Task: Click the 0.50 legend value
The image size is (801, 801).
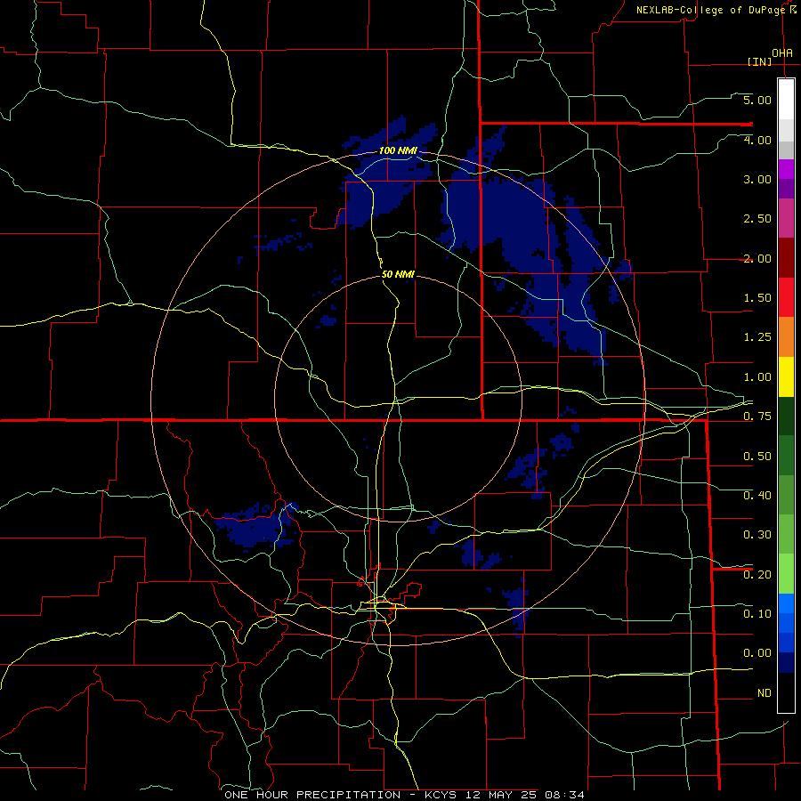Action: pos(757,457)
